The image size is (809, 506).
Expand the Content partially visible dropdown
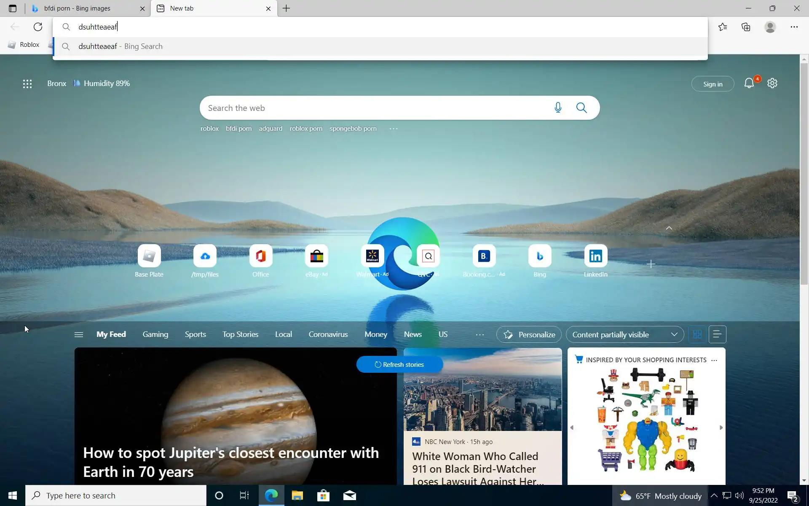click(x=624, y=334)
